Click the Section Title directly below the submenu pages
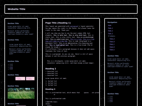 113,56
